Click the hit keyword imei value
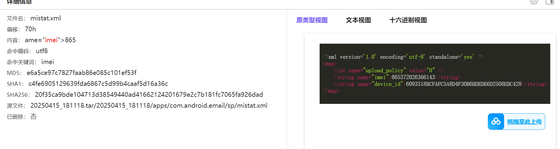The height and width of the screenshot is (149, 560). 48,62
